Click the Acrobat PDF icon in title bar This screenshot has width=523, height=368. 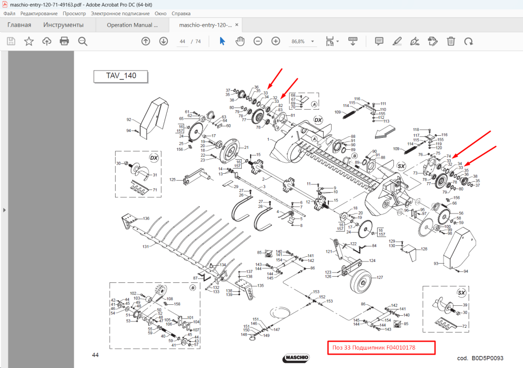pos(5,5)
